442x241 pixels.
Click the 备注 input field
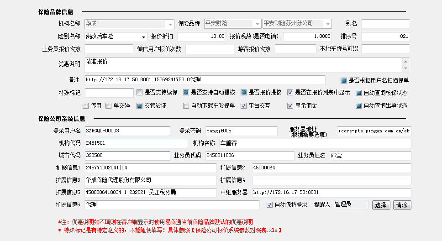pos(205,80)
